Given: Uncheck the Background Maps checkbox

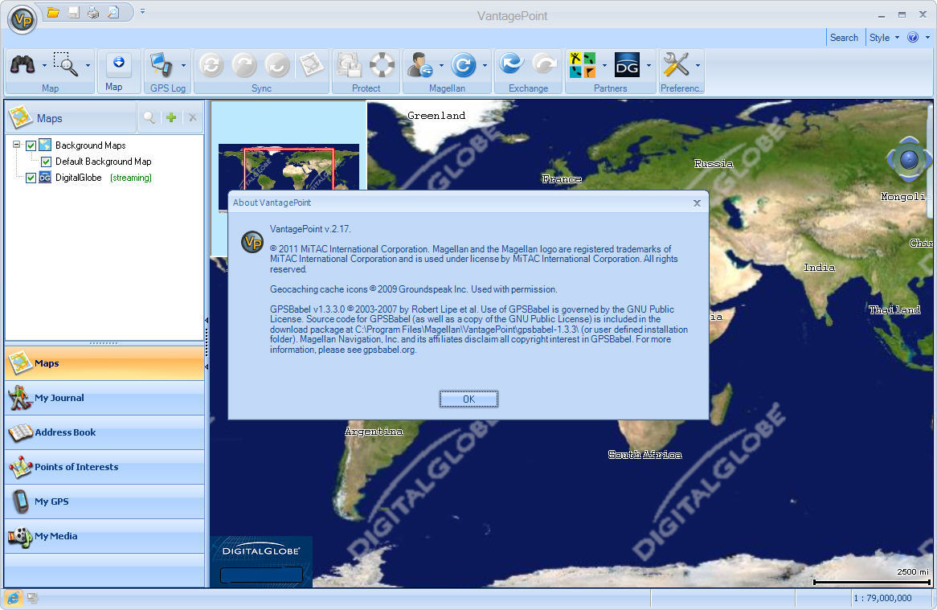Looking at the screenshot, I should tap(31, 145).
